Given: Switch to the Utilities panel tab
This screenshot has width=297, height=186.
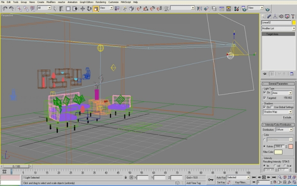Looking at the screenshot, I should click(293, 16).
